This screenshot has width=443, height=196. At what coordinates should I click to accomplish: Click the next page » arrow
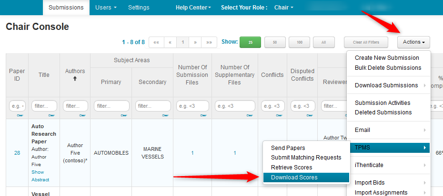tap(195, 42)
